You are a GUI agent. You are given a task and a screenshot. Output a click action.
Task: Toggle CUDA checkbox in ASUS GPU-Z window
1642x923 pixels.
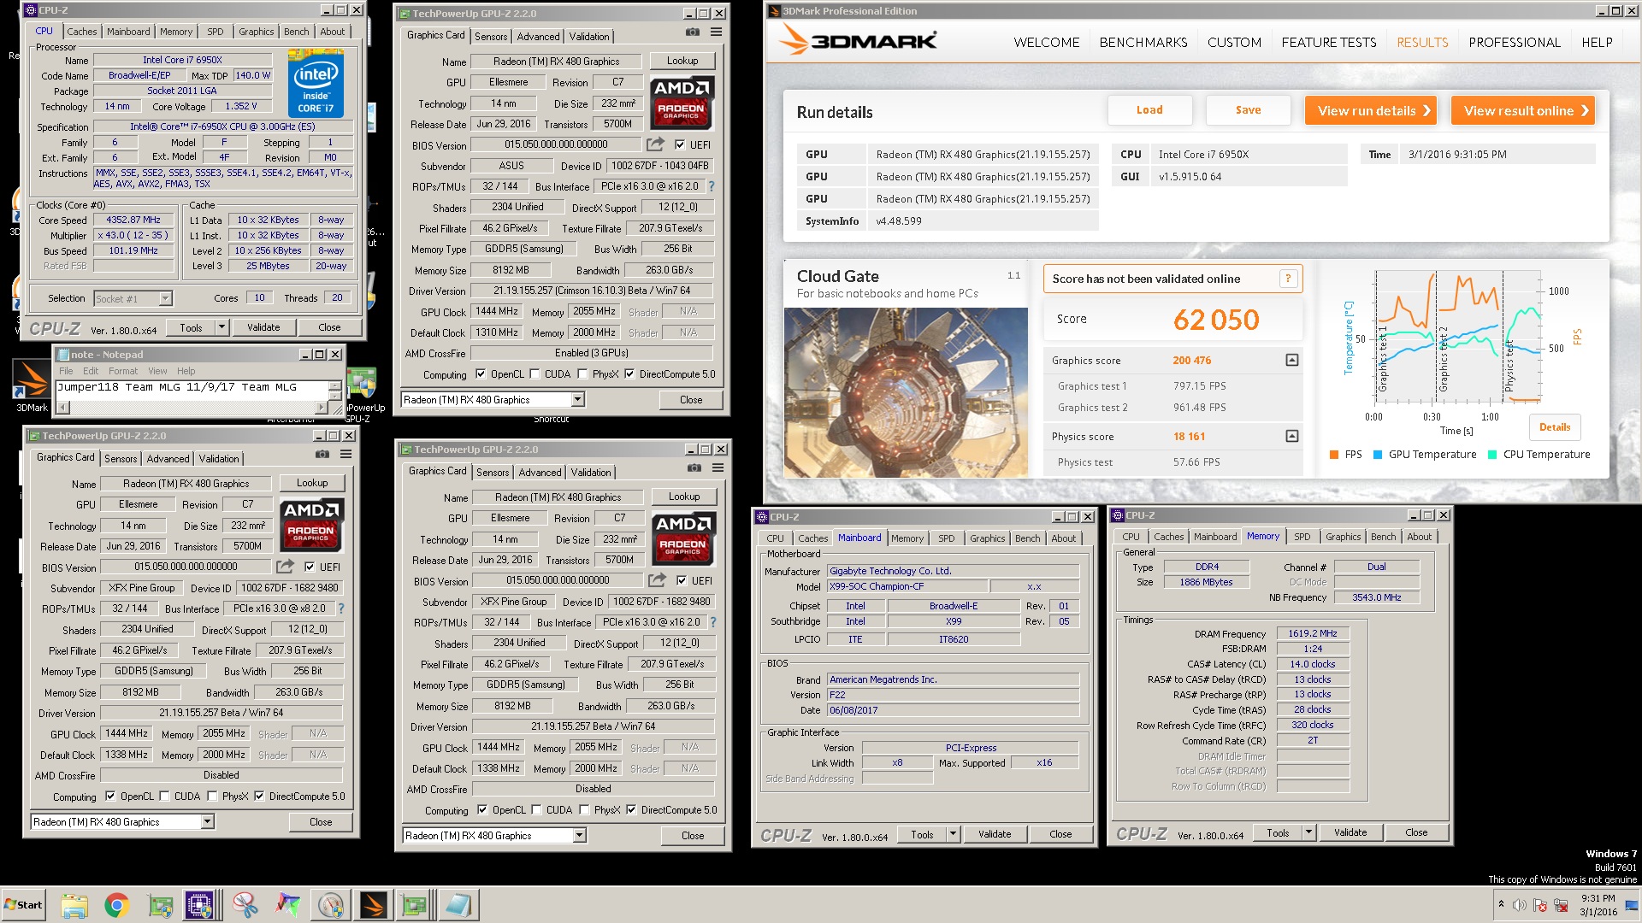[535, 374]
